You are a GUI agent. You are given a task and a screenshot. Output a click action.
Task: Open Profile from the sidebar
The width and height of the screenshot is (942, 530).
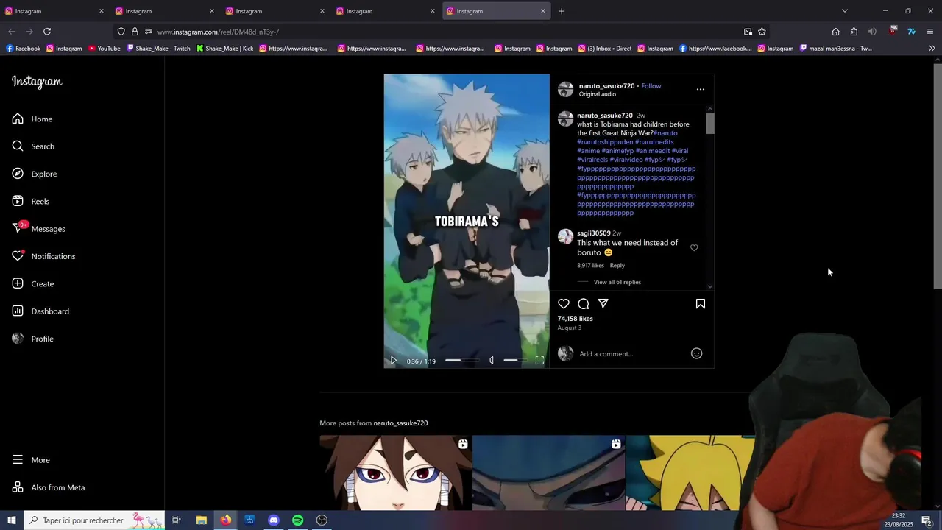tap(33, 339)
